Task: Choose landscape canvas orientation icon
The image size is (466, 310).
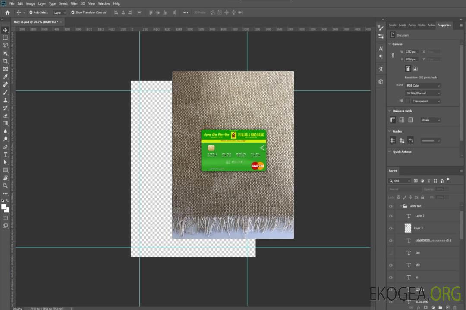Action: pos(415,68)
